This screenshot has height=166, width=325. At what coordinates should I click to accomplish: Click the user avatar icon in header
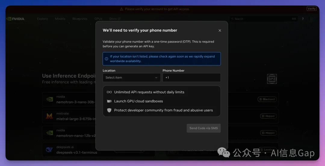312,19
